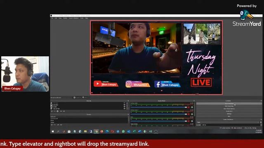Open Desktop Audio gear options menu
264x148 pixels.
click(x=192, y=107)
